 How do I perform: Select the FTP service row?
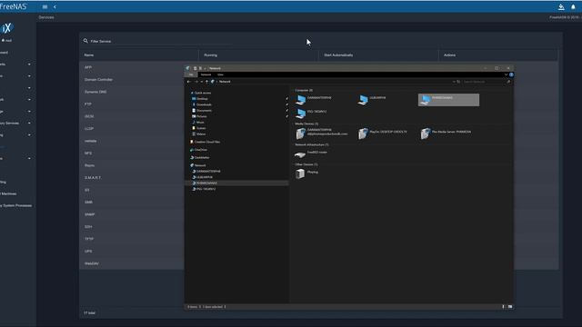(x=132, y=104)
